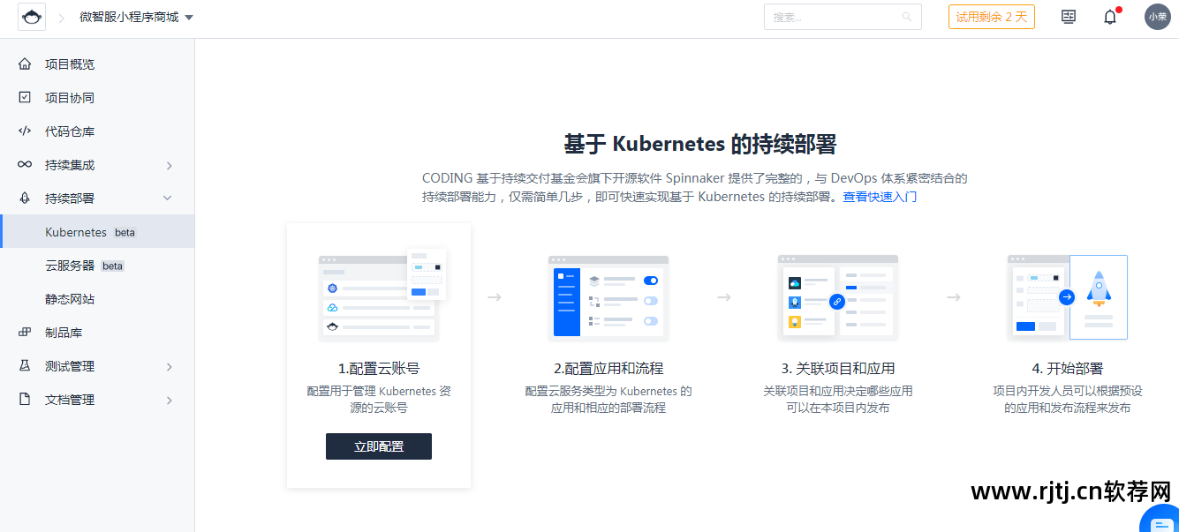The height and width of the screenshot is (532, 1179).
Task: Open the 查看快速入门 link
Action: [880, 197]
